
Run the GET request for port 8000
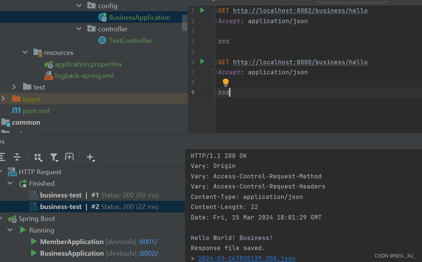(x=202, y=62)
